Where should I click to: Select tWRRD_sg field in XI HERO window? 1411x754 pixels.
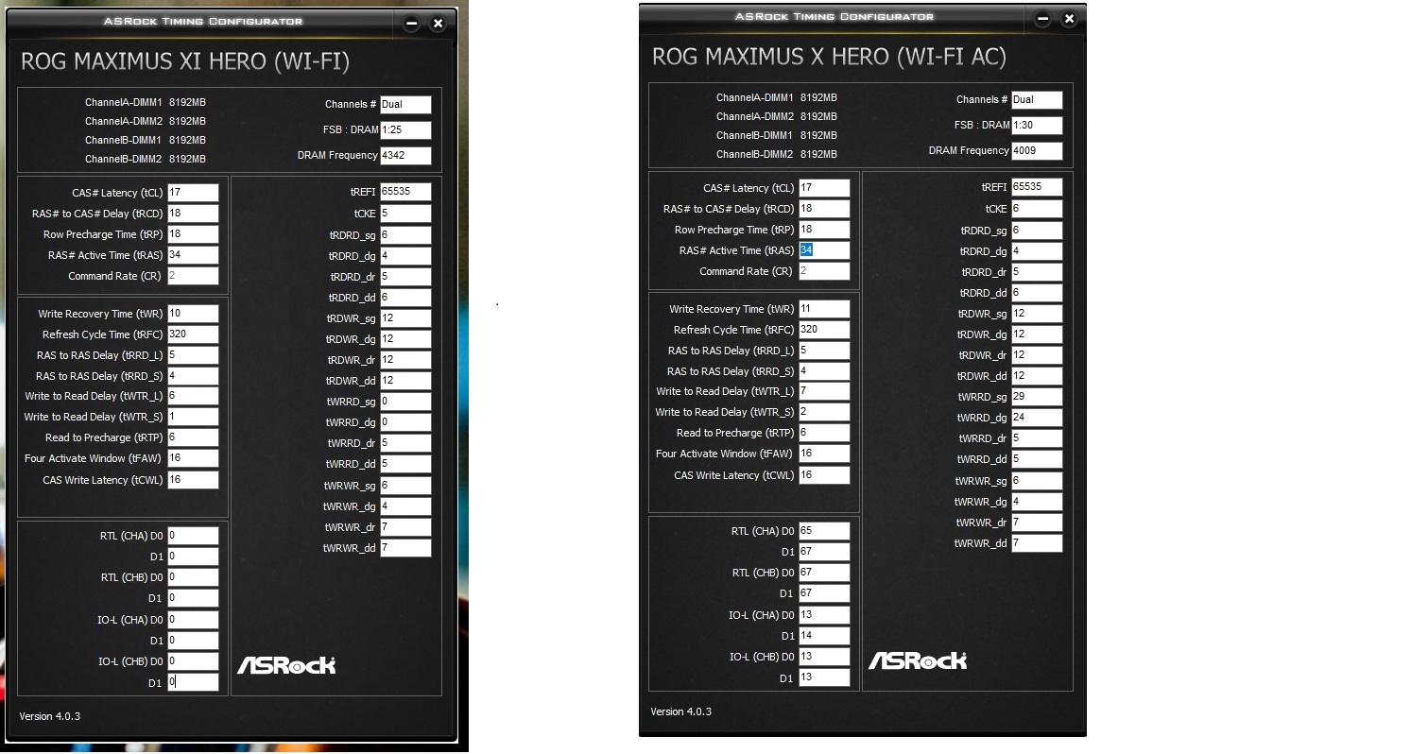click(x=405, y=402)
